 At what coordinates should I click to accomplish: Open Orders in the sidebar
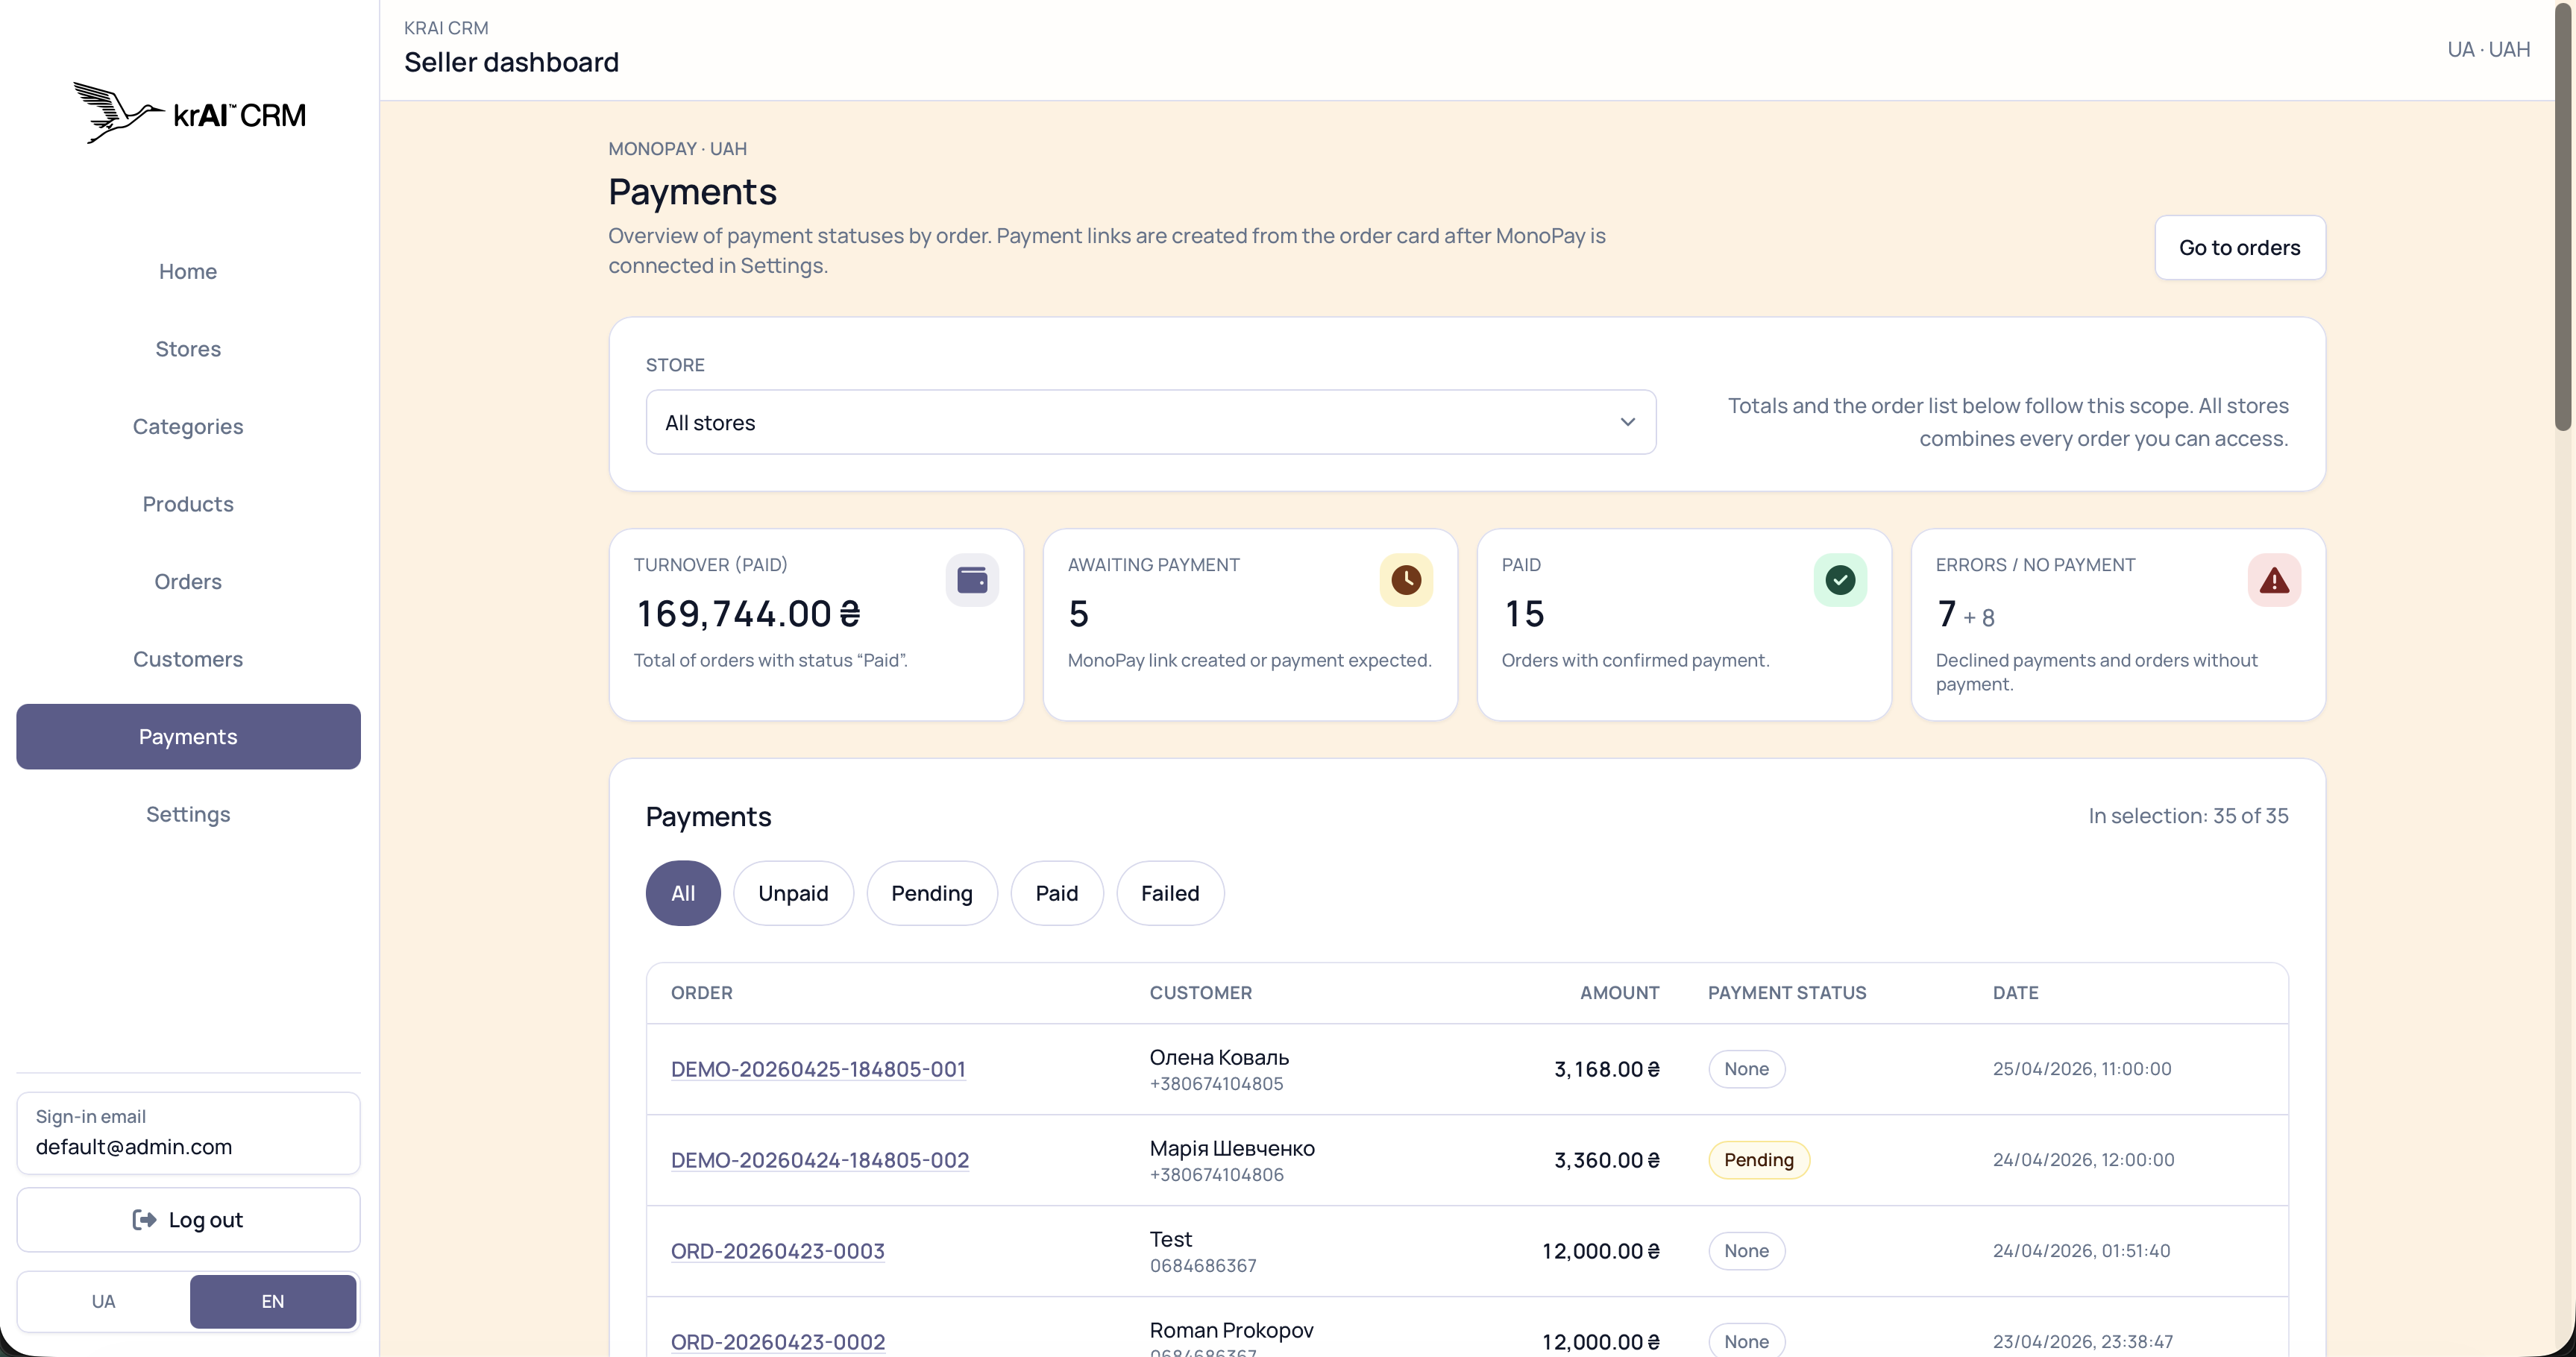click(188, 581)
